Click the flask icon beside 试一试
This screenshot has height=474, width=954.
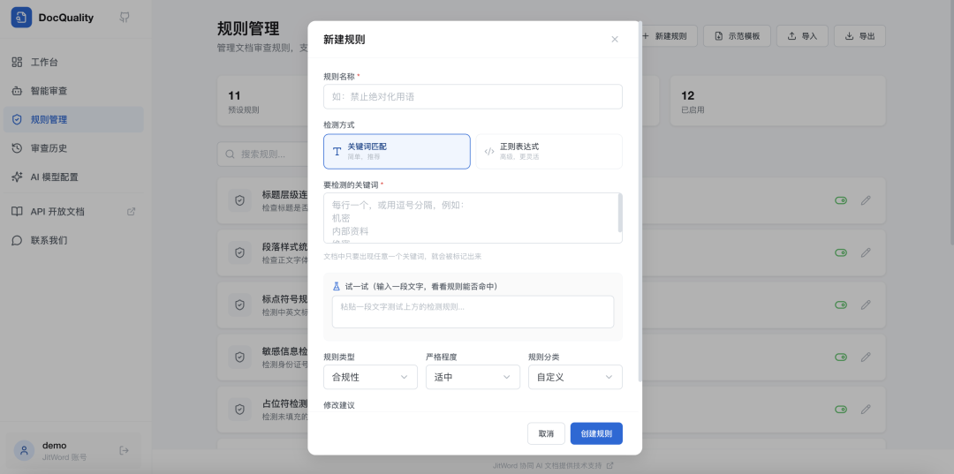(337, 286)
